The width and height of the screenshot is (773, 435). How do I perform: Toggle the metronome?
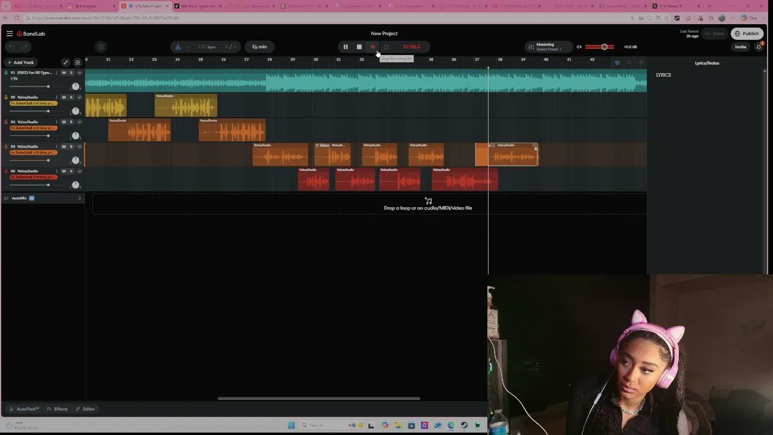tap(178, 47)
